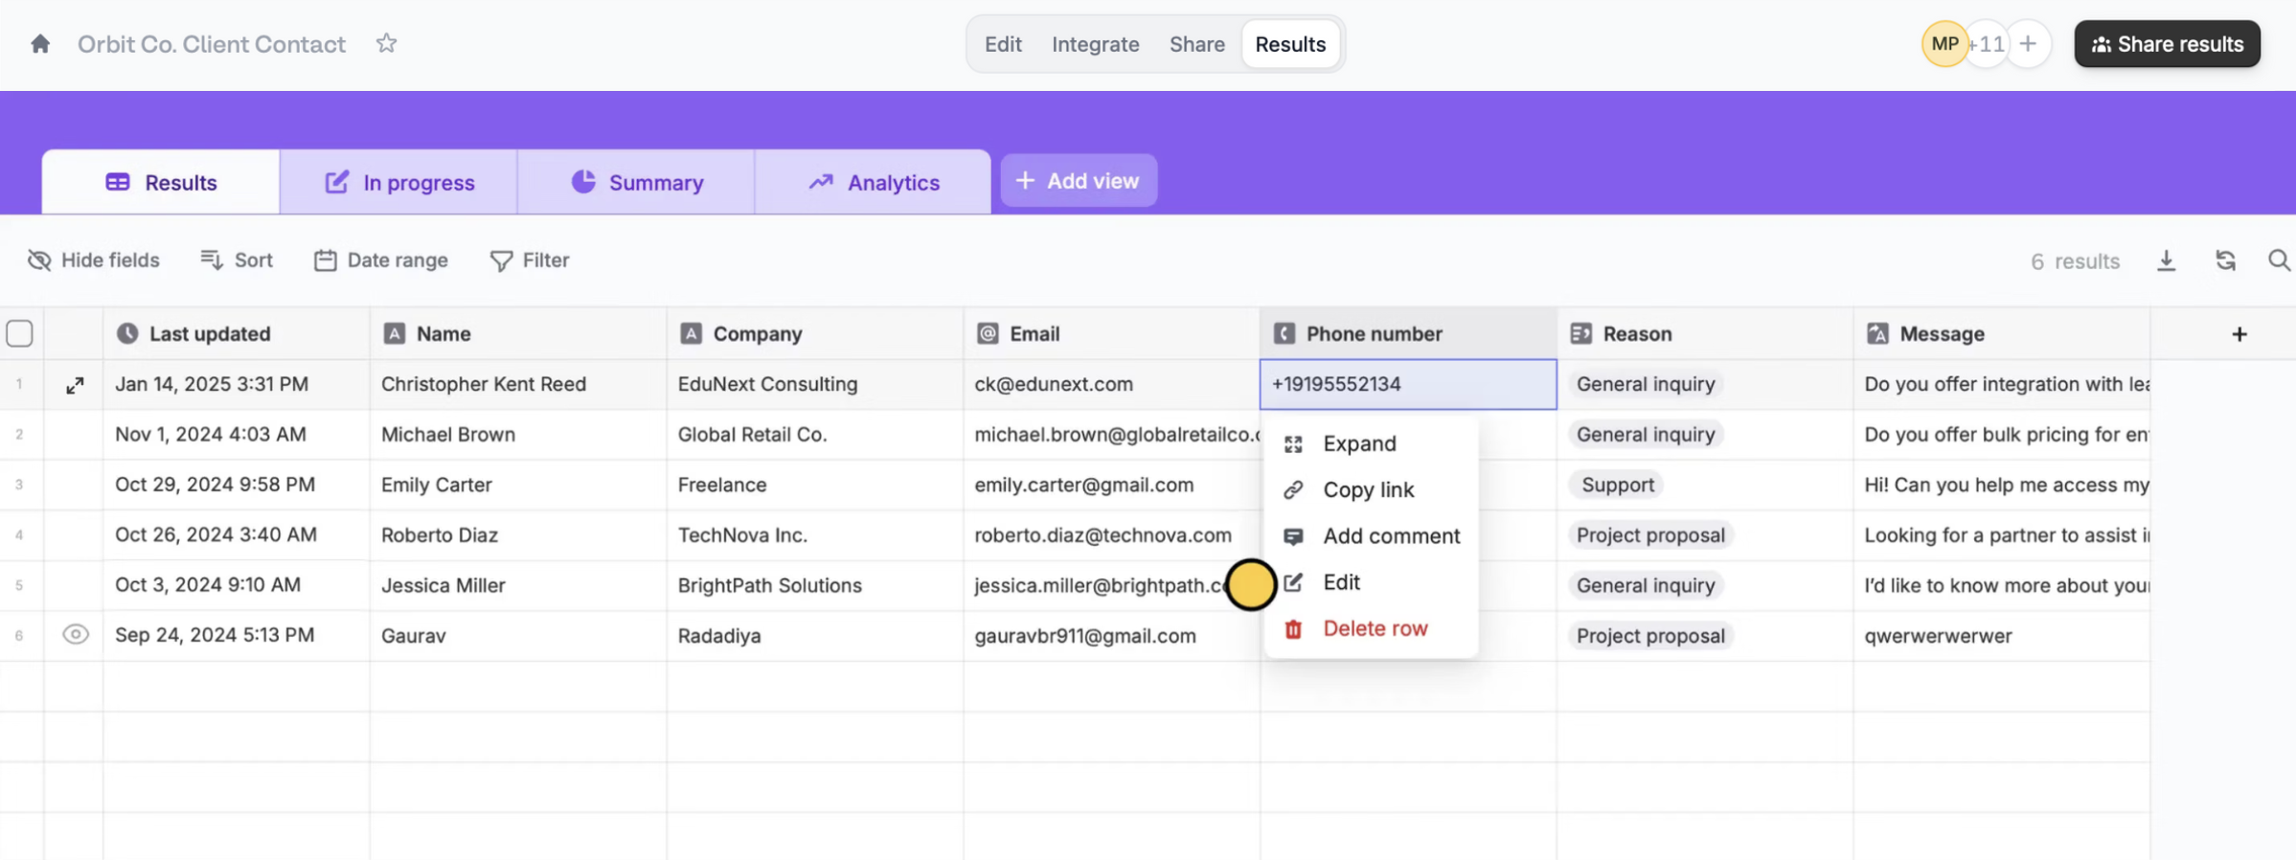Select Edit in the context menu
The image size is (2296, 860).
pyautogui.click(x=1370, y=582)
